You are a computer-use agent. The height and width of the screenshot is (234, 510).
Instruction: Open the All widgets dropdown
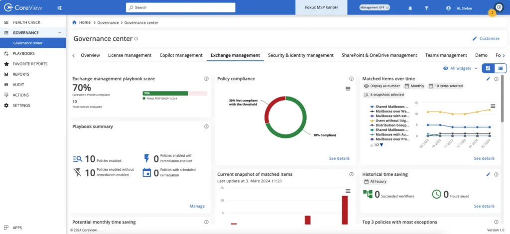point(460,68)
